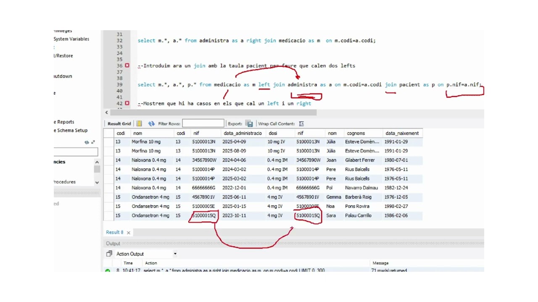Click error marker on line 36
Screen dimensions: 538x302
click(127, 65)
